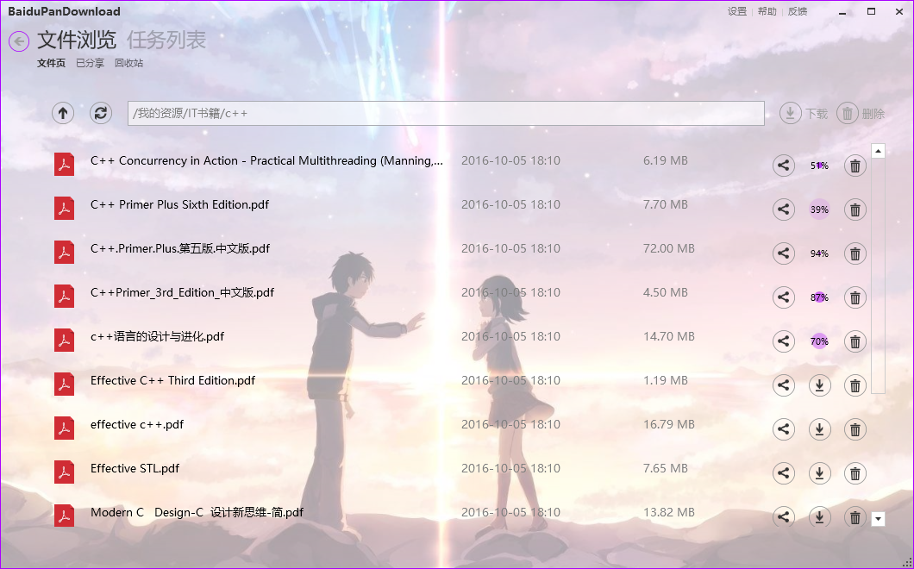Share C++ Primer Plus Sixth Edition.pdf
The width and height of the screenshot is (914, 569).
[x=784, y=209]
